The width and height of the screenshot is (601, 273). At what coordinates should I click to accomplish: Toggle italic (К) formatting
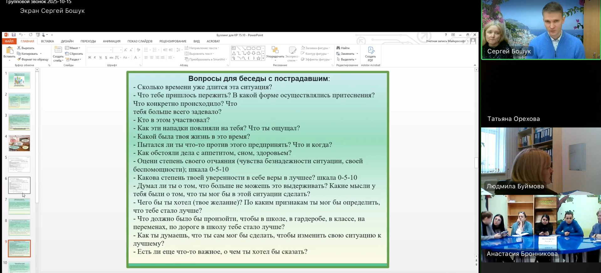click(x=95, y=57)
